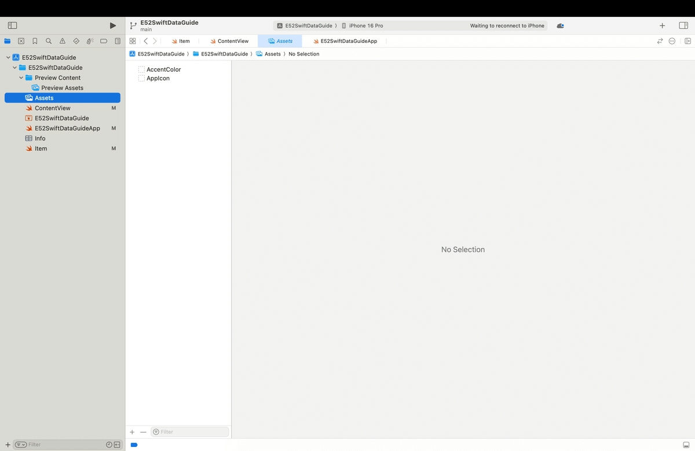
Task: Toggle the inspector panel on the right
Action: (x=683, y=25)
